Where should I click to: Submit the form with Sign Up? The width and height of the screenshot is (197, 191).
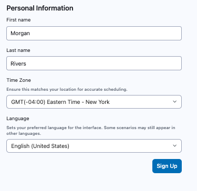pyautogui.click(x=167, y=166)
